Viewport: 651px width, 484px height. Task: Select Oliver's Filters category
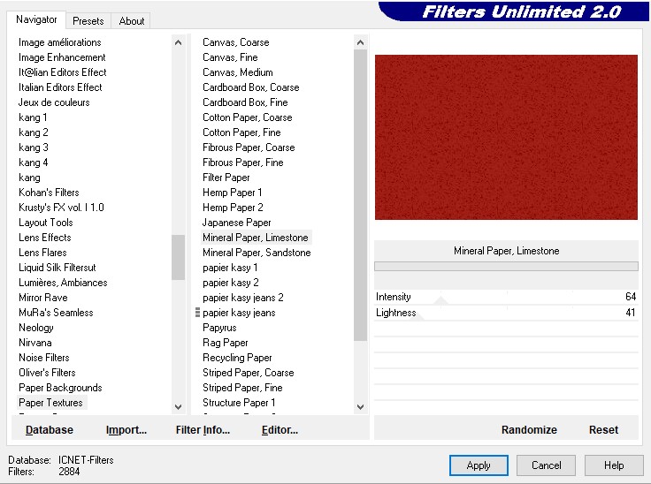tap(47, 373)
